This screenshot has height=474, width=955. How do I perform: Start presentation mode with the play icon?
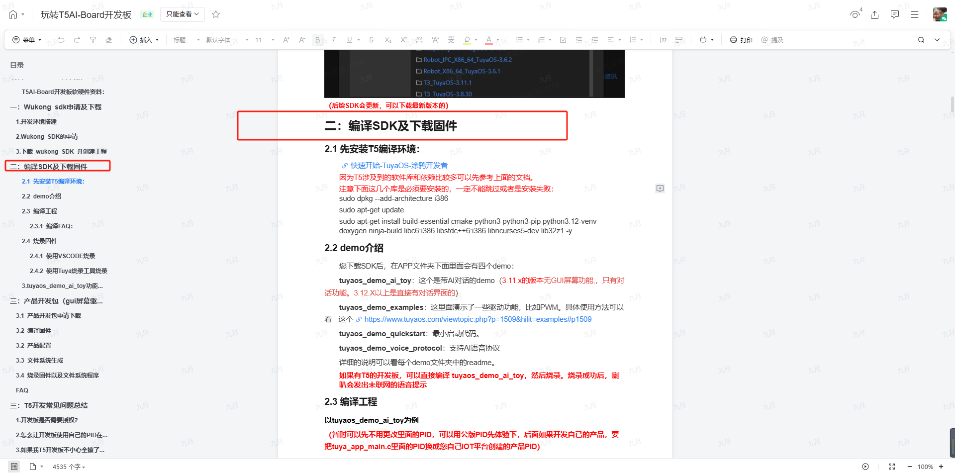click(x=865, y=467)
